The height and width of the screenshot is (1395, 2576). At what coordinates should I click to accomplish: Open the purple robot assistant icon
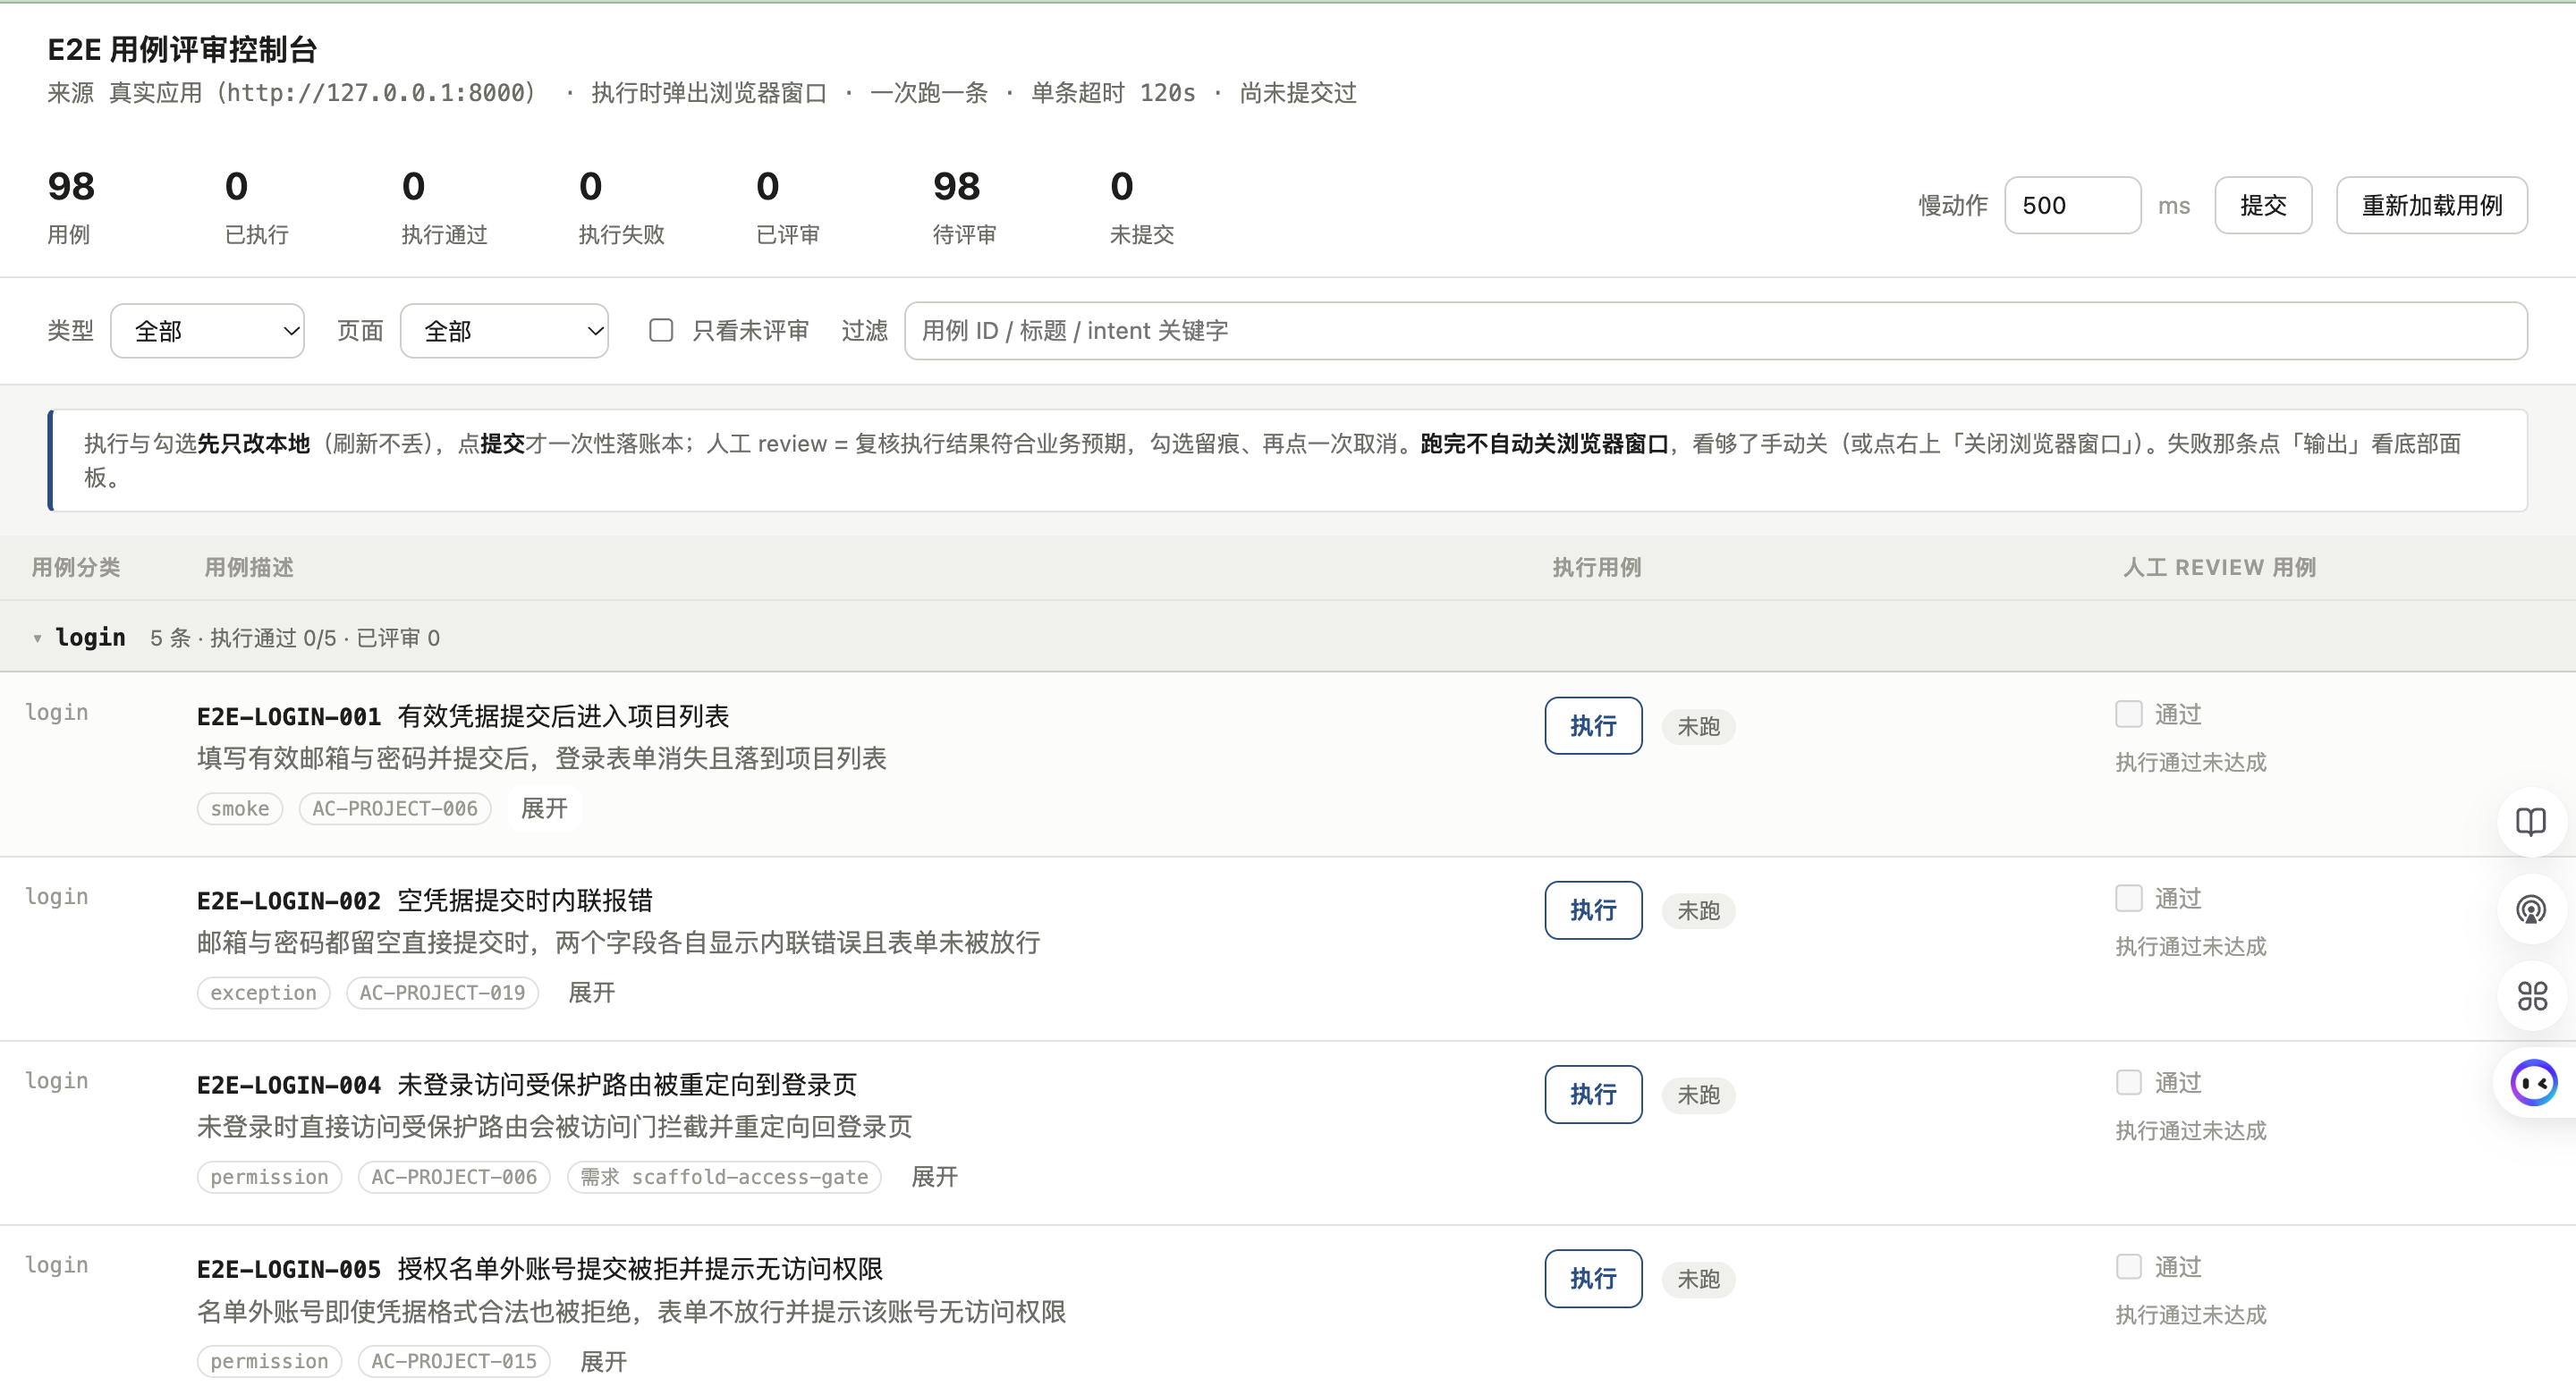pos(2534,1083)
